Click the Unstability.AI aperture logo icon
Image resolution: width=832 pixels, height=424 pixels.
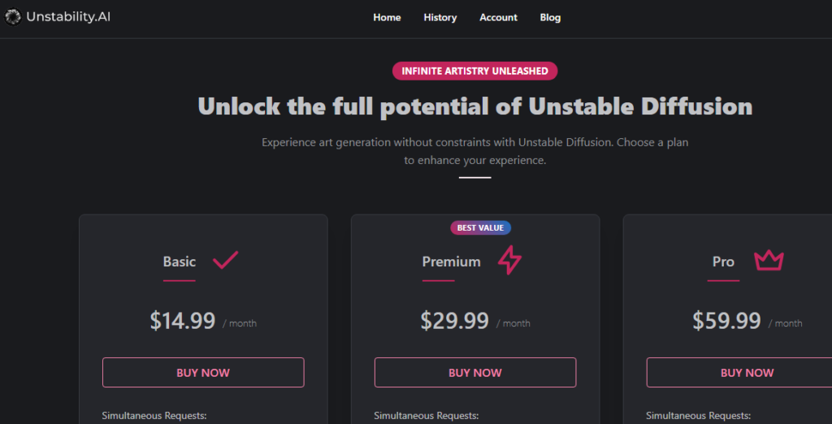(13, 18)
